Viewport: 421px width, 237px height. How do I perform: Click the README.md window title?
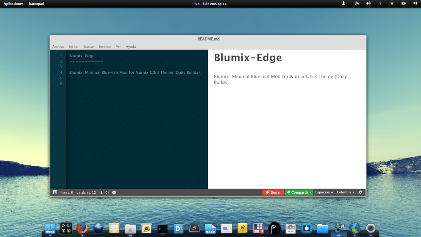tap(208, 39)
